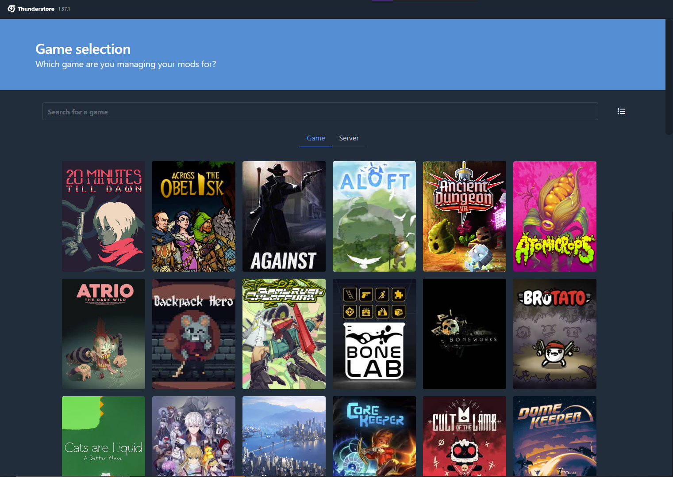Focus the 'Search for a game' field
Screen dimensions: 673x477
pyautogui.click(x=320, y=111)
